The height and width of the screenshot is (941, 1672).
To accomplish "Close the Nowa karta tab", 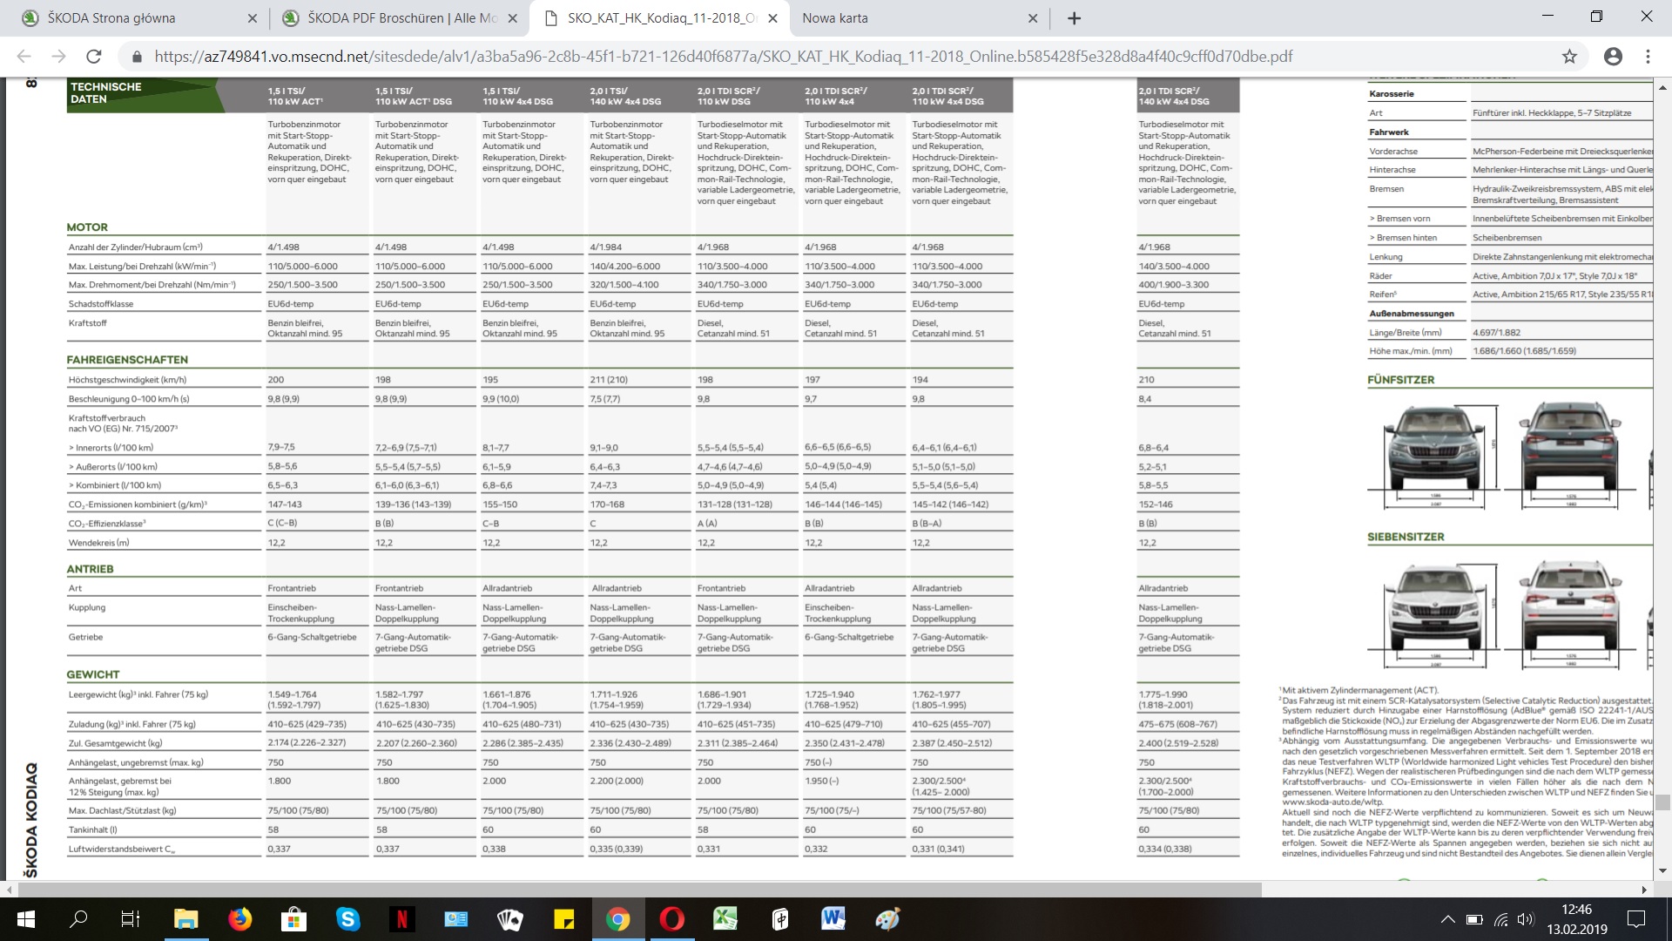I will pyautogui.click(x=1033, y=18).
